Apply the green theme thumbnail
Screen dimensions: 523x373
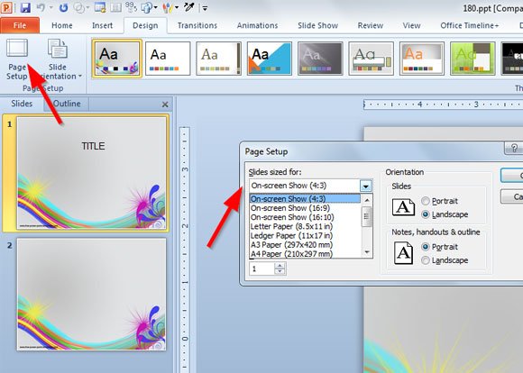tap(473, 59)
